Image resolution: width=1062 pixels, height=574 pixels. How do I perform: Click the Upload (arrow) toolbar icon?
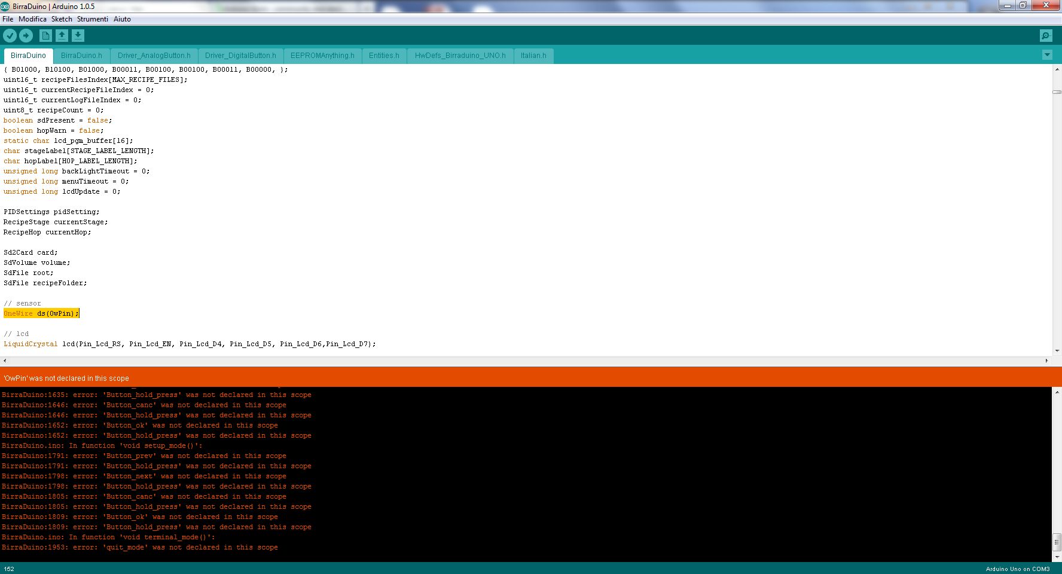click(26, 35)
